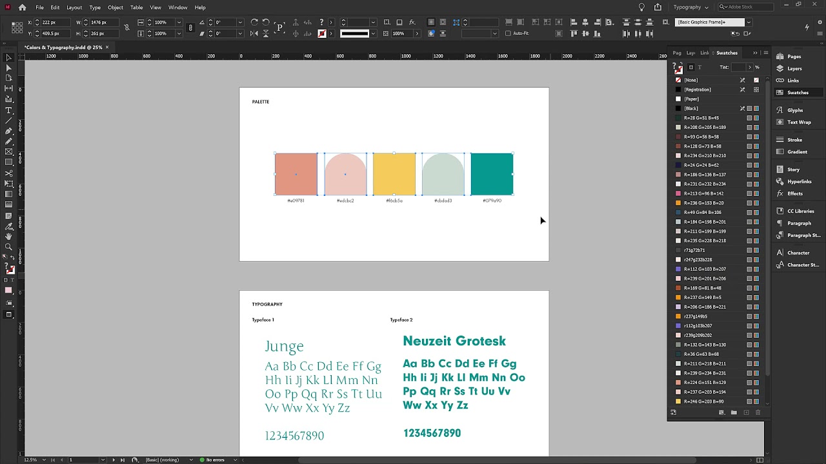Open Text Wrap panel in dock

pyautogui.click(x=799, y=122)
